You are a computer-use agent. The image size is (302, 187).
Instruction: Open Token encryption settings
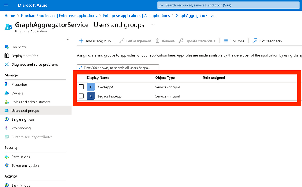25,166
